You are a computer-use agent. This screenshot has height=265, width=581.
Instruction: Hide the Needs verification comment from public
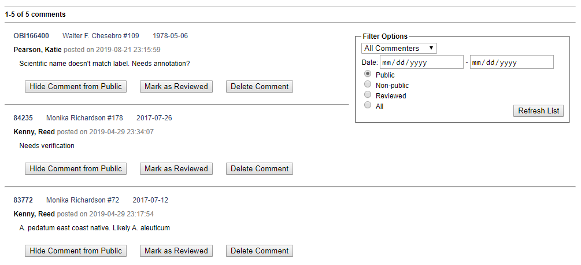click(x=76, y=168)
